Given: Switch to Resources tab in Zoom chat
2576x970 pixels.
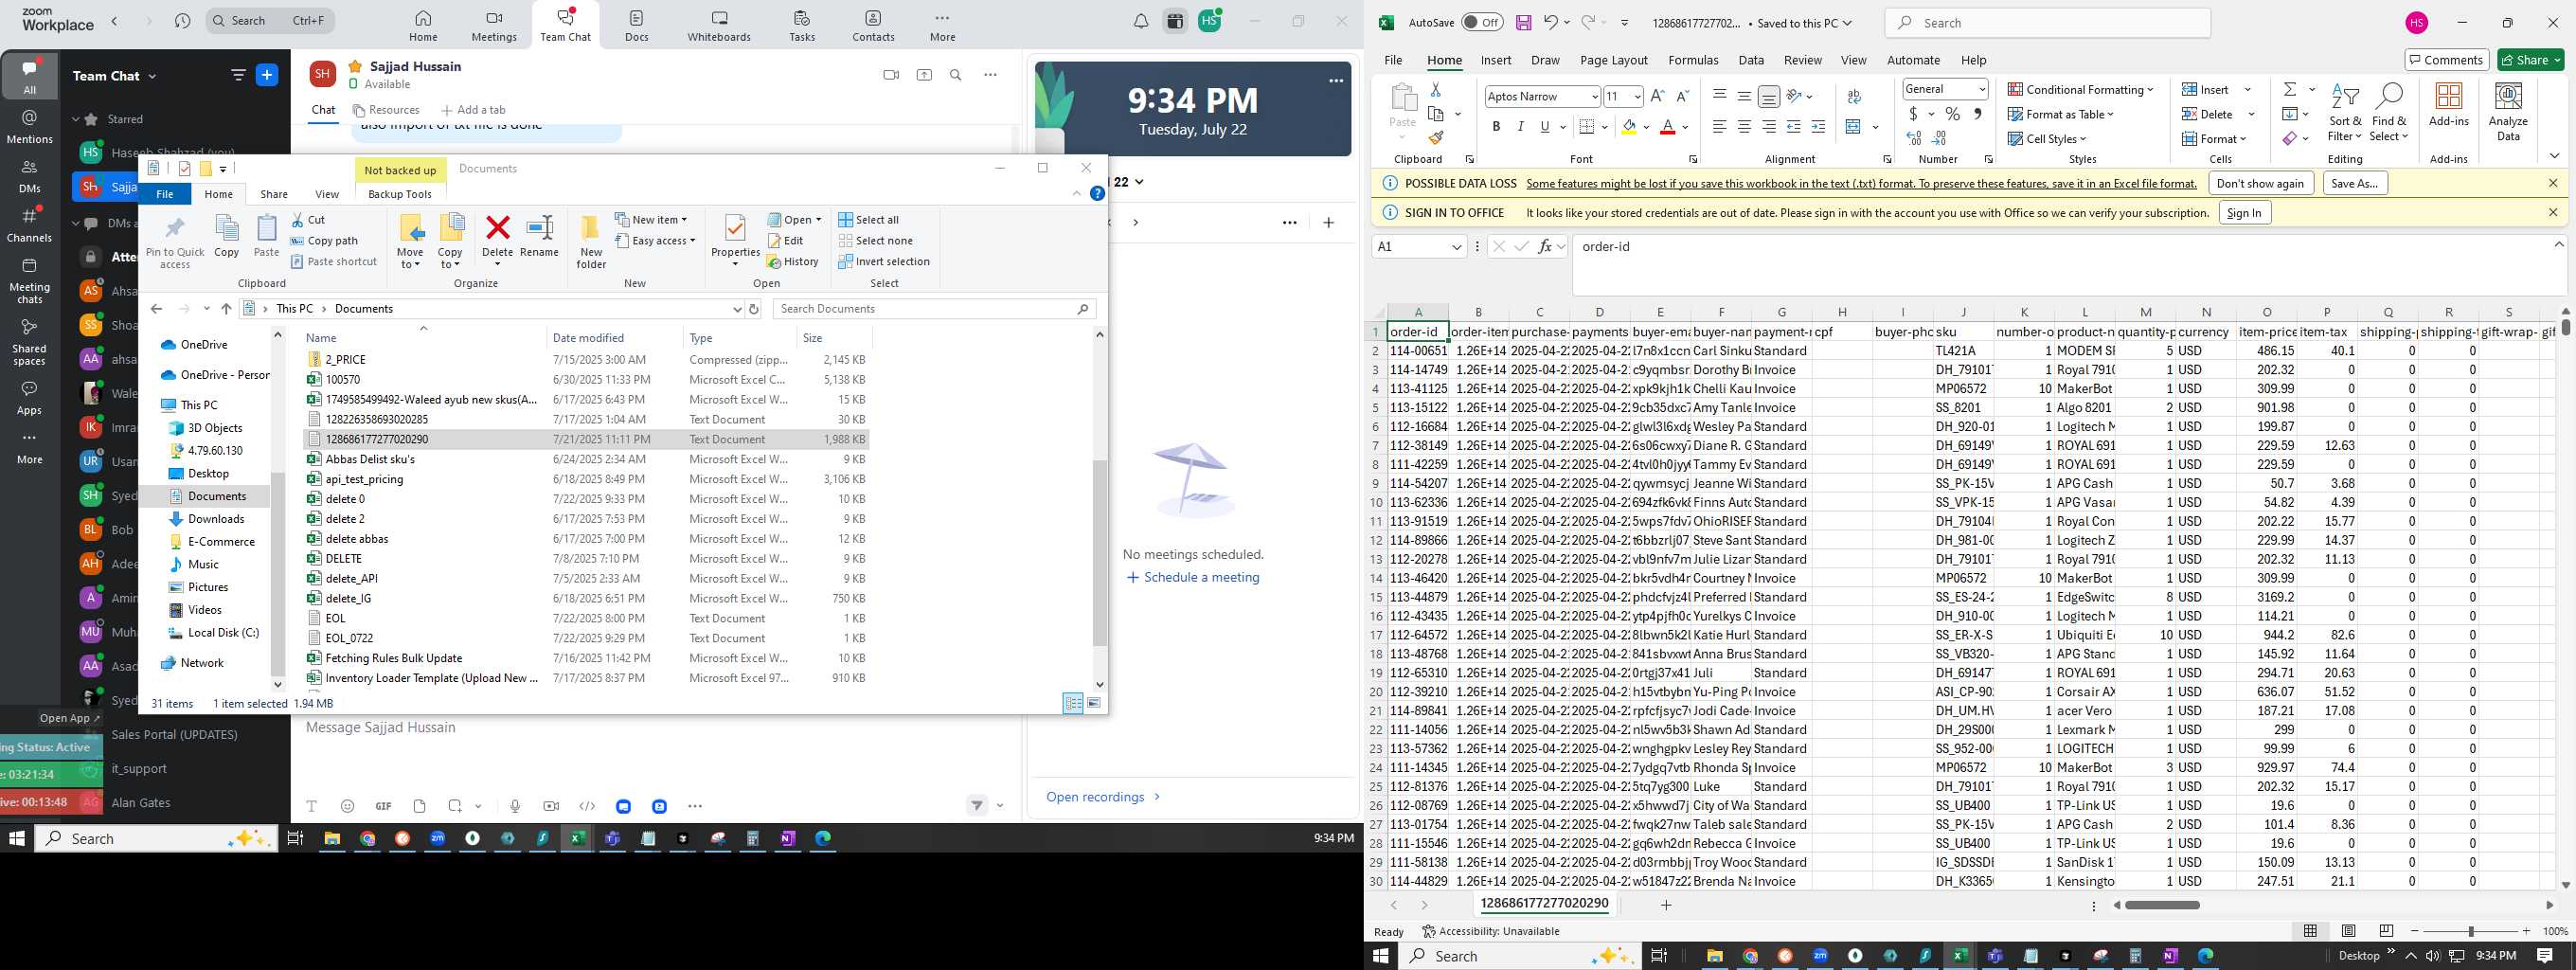Looking at the screenshot, I should pyautogui.click(x=386, y=110).
